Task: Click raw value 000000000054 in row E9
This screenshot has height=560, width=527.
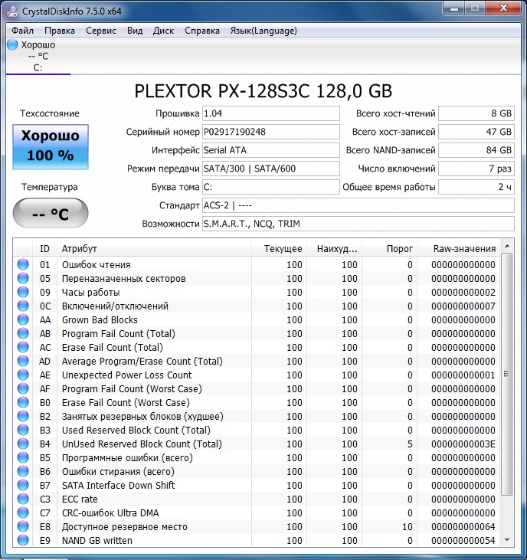Action: coord(463,540)
